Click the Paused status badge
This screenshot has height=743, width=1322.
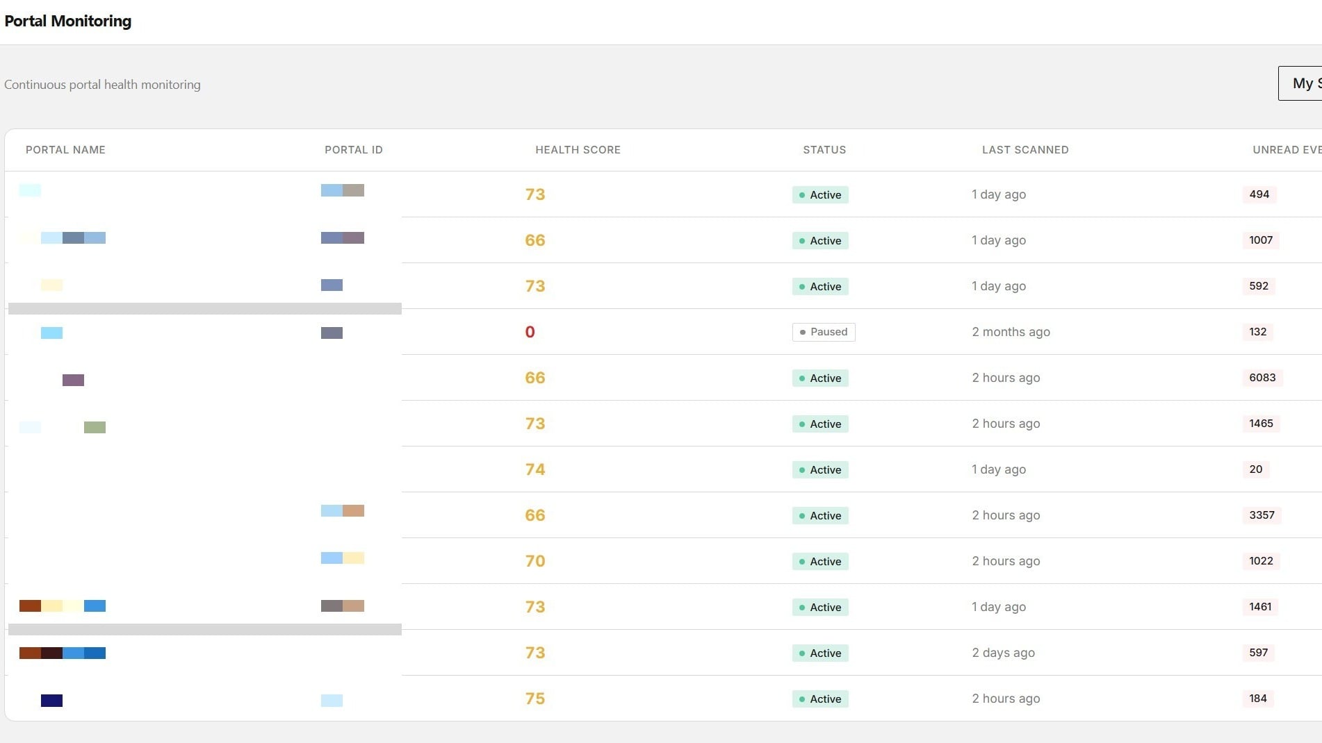(824, 332)
